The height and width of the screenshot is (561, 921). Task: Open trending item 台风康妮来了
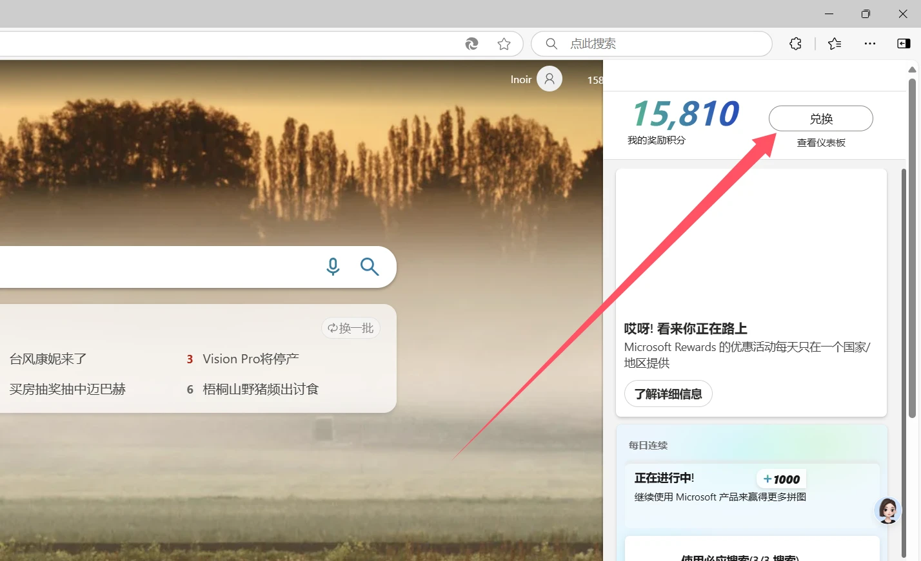coord(48,359)
